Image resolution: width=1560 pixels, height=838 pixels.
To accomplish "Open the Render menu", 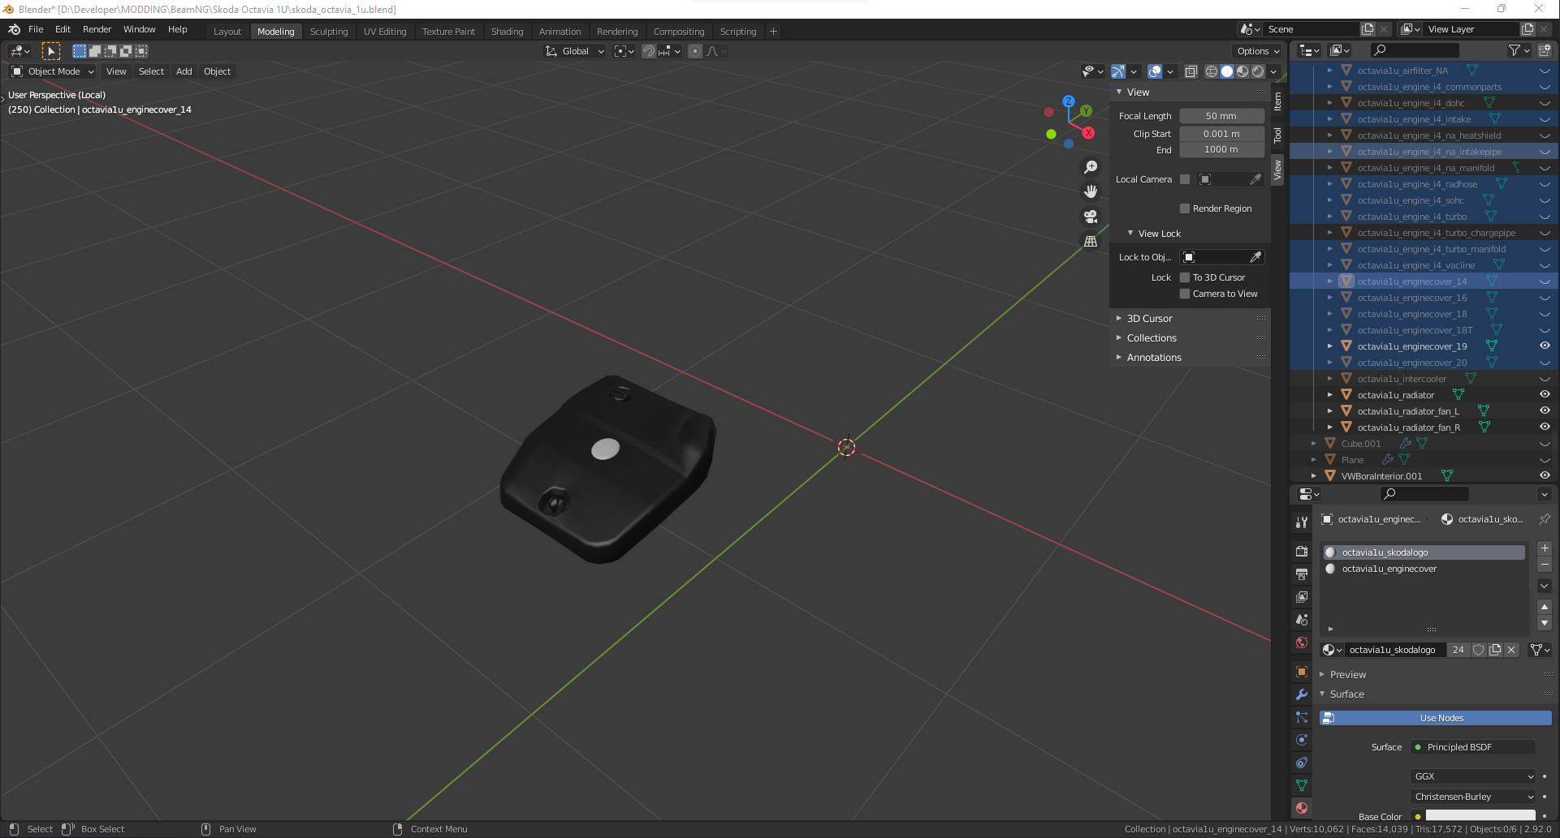I will [97, 29].
